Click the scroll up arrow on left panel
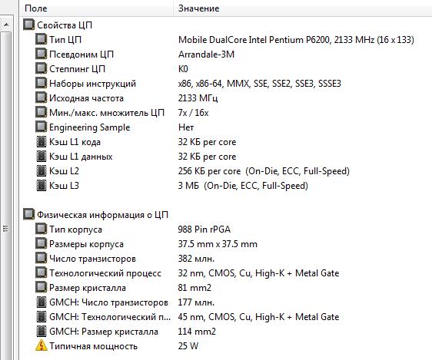The image size is (432, 360). click(x=6, y=25)
